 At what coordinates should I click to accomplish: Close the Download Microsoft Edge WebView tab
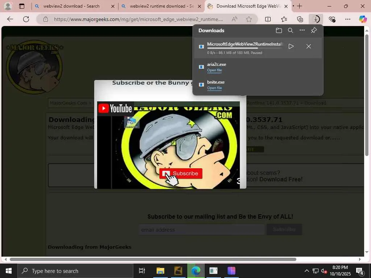pyautogui.click(x=286, y=7)
